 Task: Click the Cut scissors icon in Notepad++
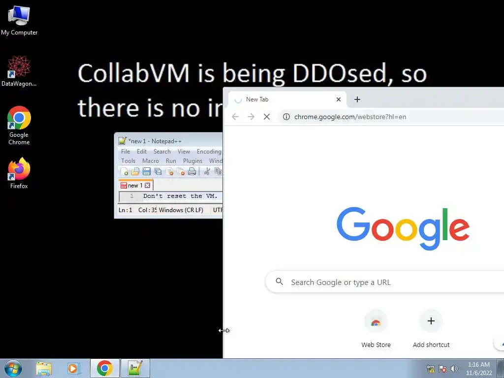(207, 172)
